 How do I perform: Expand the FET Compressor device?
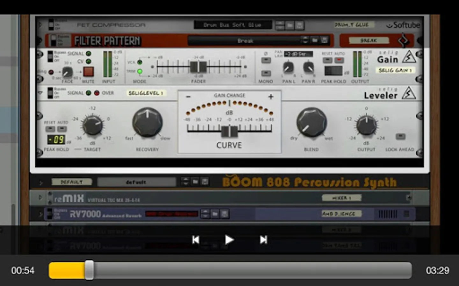(x=40, y=24)
